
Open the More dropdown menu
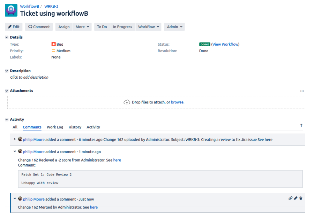[x=82, y=27]
